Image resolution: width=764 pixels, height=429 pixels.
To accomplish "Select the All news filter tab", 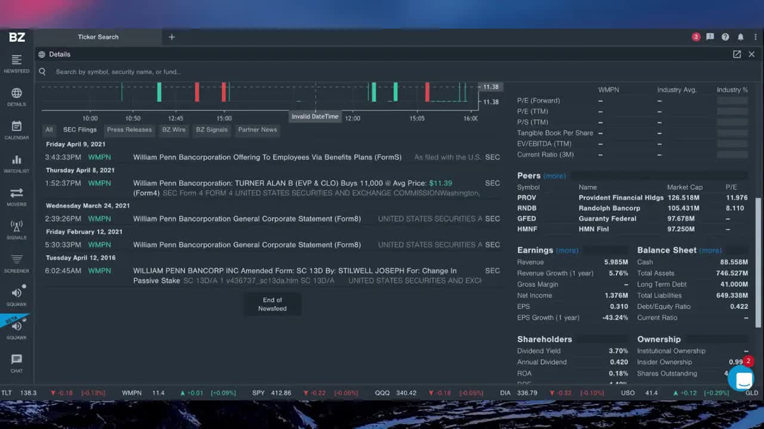I will pyautogui.click(x=49, y=130).
